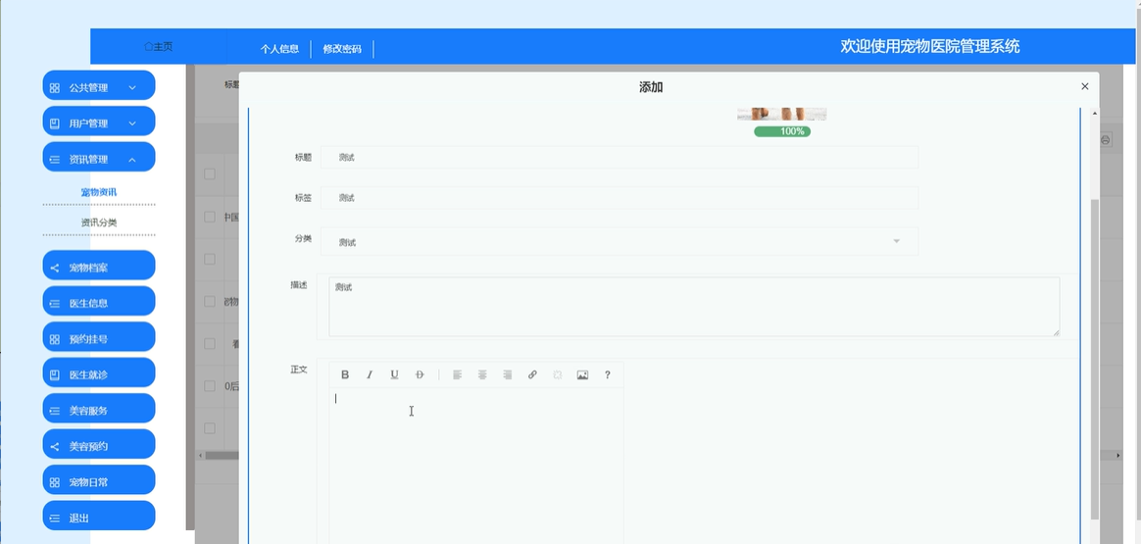
Task: Underline text using the editor toolbar
Action: coord(394,374)
